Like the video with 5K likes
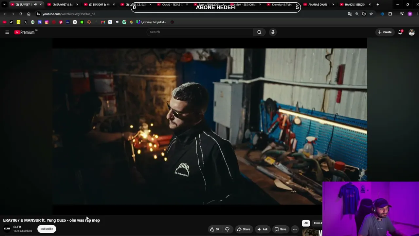Screen dimensions: 419x236 point(215,229)
